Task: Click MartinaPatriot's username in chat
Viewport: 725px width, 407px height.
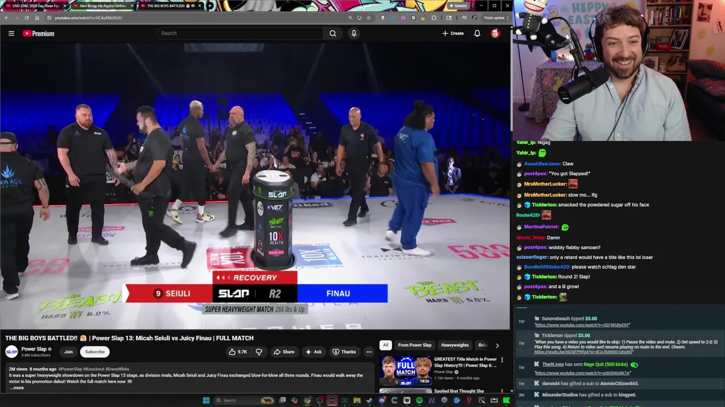Action: tap(541, 227)
